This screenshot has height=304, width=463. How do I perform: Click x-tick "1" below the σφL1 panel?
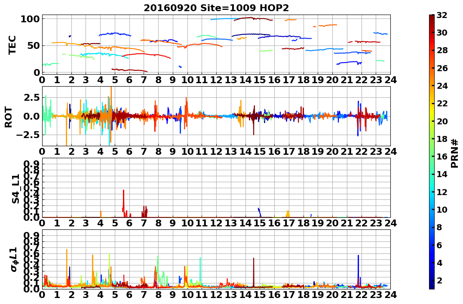coord(57,295)
